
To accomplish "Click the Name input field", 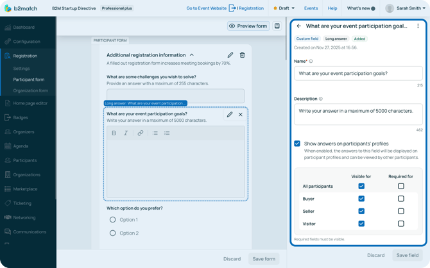I will pos(358,74).
